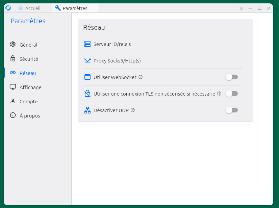Maximize the RustDesk window
279x208 pixels.
click(260, 8)
